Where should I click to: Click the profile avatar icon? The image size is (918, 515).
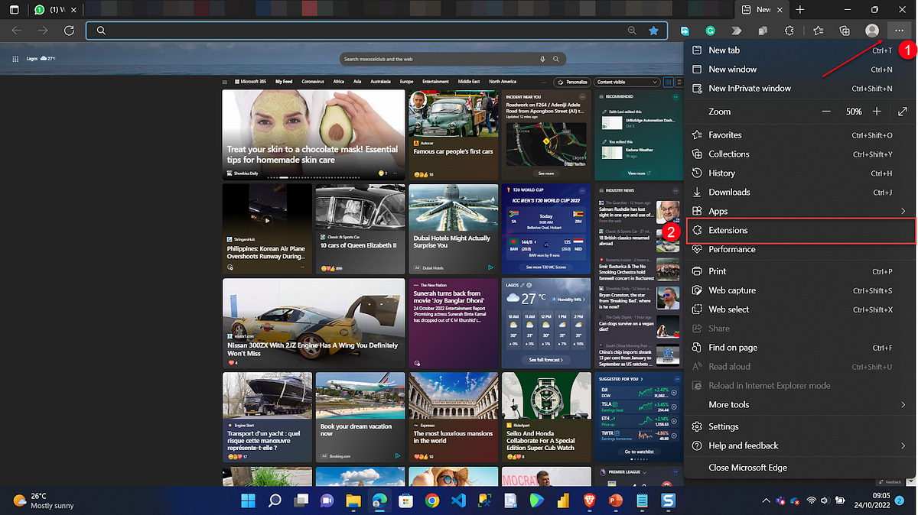871,31
